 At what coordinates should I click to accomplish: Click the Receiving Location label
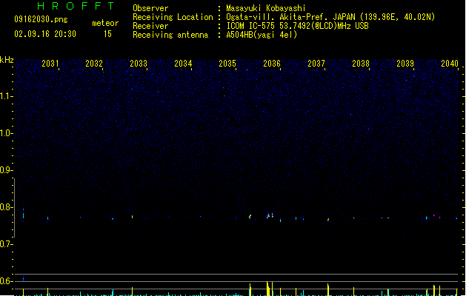(173, 17)
